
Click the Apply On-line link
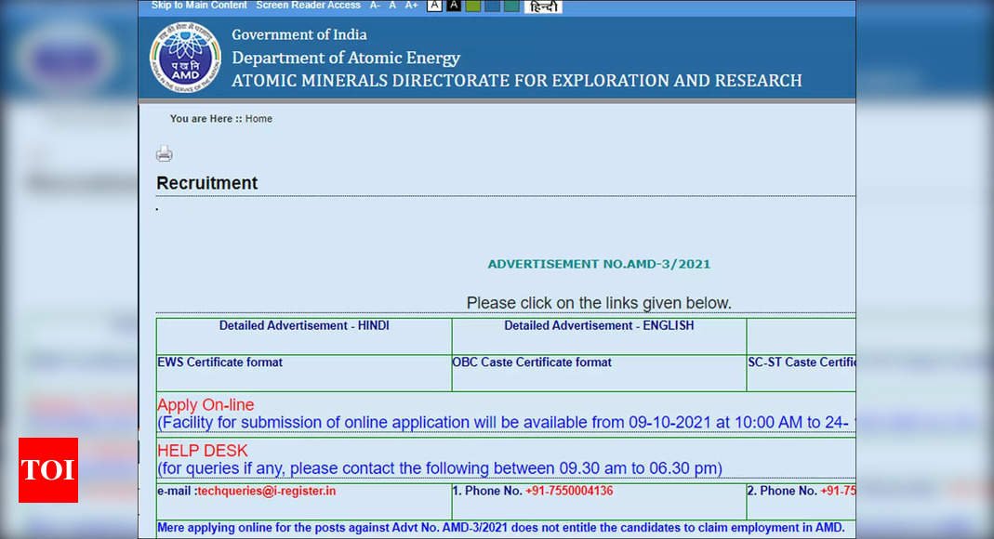point(205,405)
